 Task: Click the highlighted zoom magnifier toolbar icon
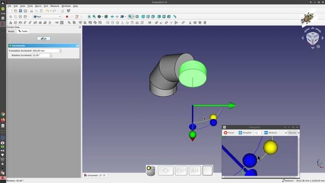point(130,17)
